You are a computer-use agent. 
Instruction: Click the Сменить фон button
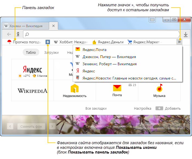(31, 126)
